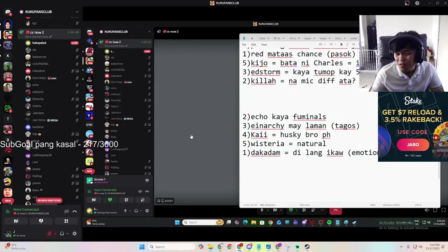Open activities launcher in outer voice panel
This screenshot has height=252, width=448.
point(66,221)
